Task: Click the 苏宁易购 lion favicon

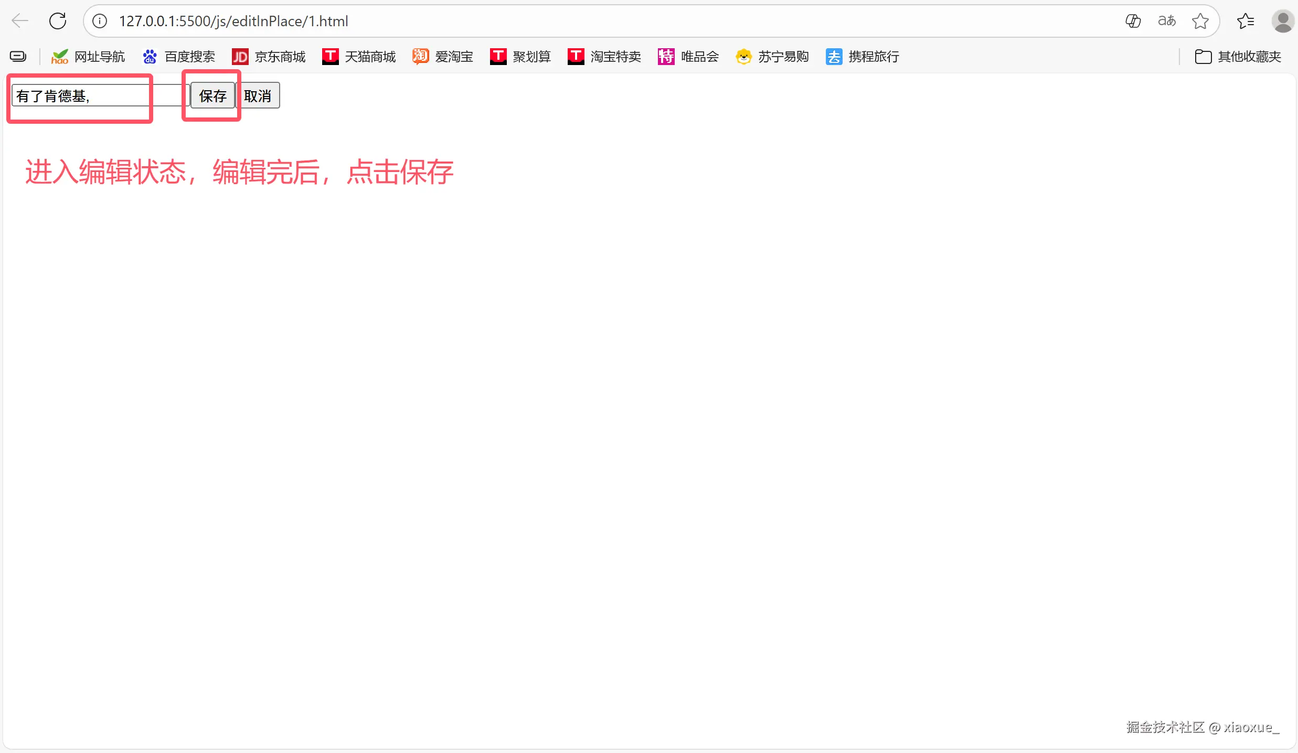Action: [x=743, y=56]
